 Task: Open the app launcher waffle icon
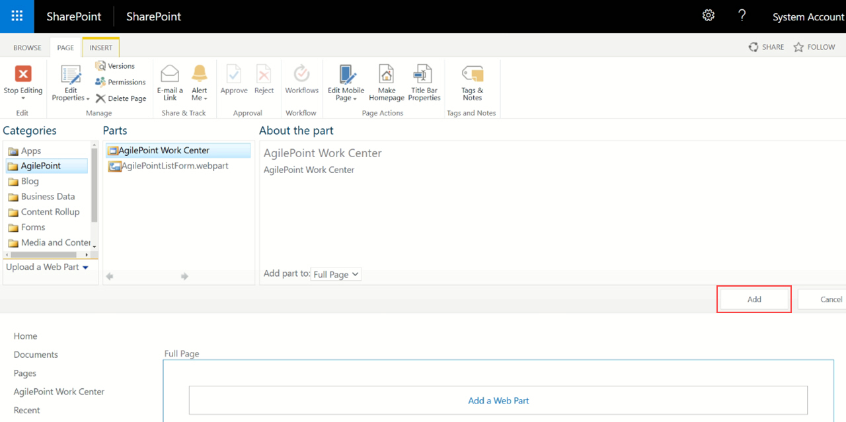[17, 16]
